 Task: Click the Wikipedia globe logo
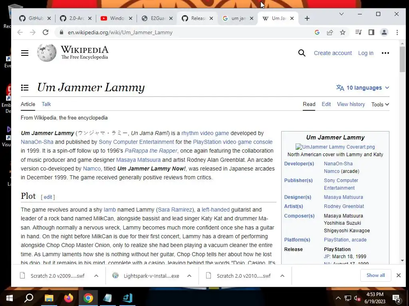pos(47,53)
